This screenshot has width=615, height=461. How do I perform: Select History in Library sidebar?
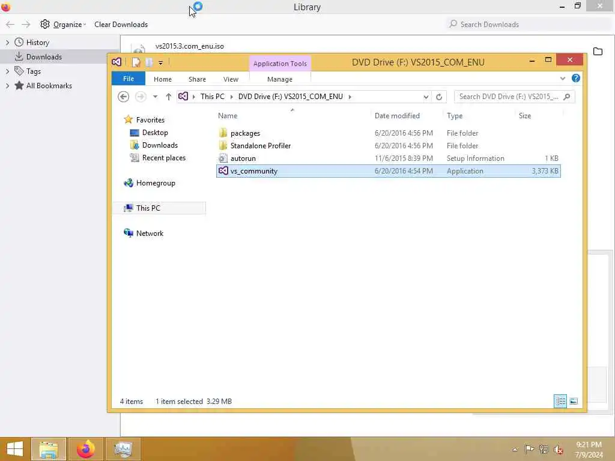coord(37,43)
